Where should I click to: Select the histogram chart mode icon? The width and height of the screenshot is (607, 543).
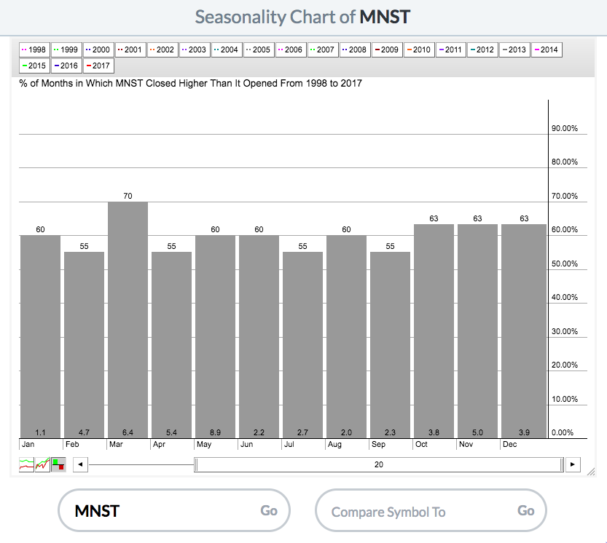[58, 464]
